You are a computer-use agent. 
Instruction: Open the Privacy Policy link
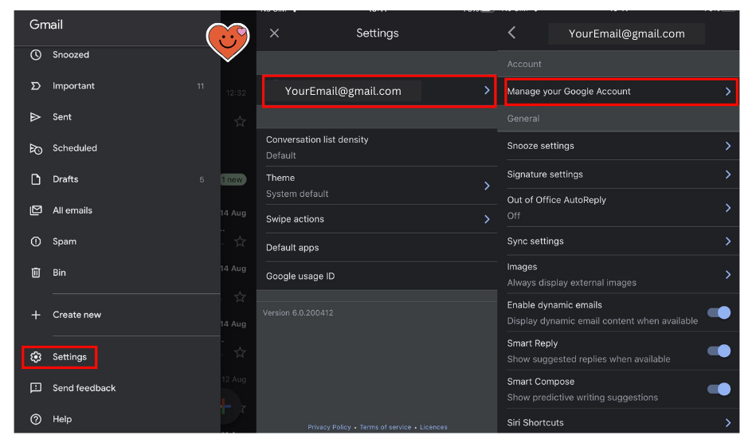(329, 427)
